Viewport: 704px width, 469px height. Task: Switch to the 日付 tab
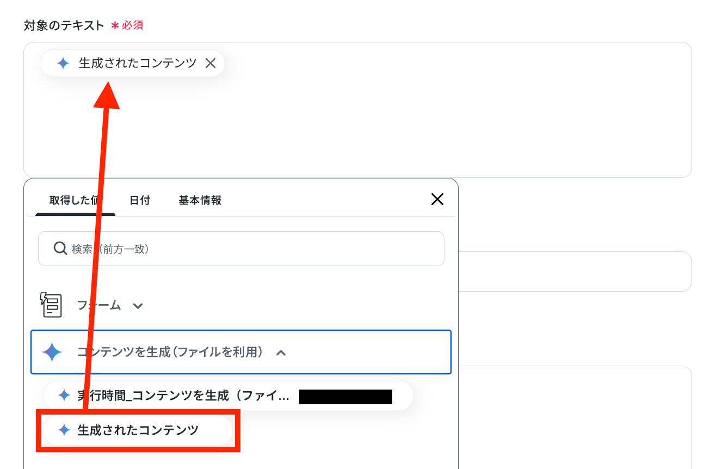click(x=140, y=200)
